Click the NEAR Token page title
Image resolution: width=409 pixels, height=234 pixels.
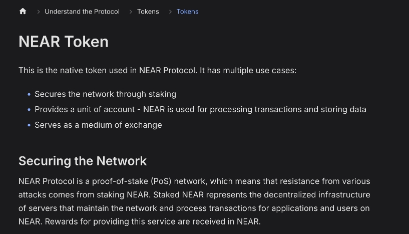tap(64, 42)
